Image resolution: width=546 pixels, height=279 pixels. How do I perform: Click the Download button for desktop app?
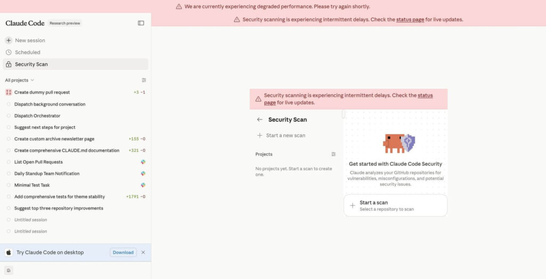coord(123,252)
